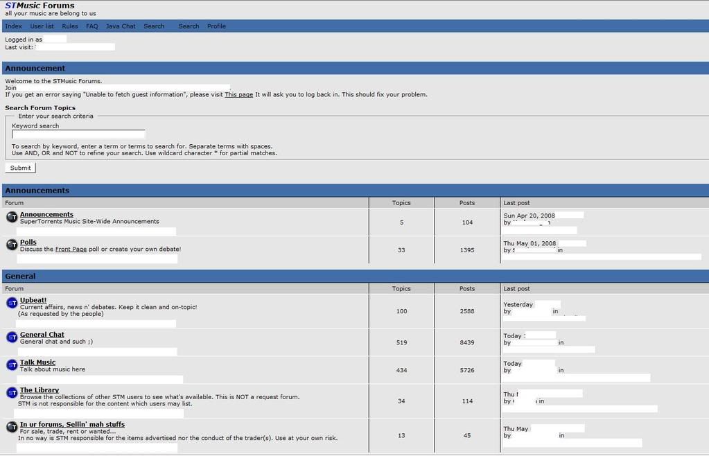709x456 pixels.
Task: Open the FAQ navigation item
Action: pos(92,26)
